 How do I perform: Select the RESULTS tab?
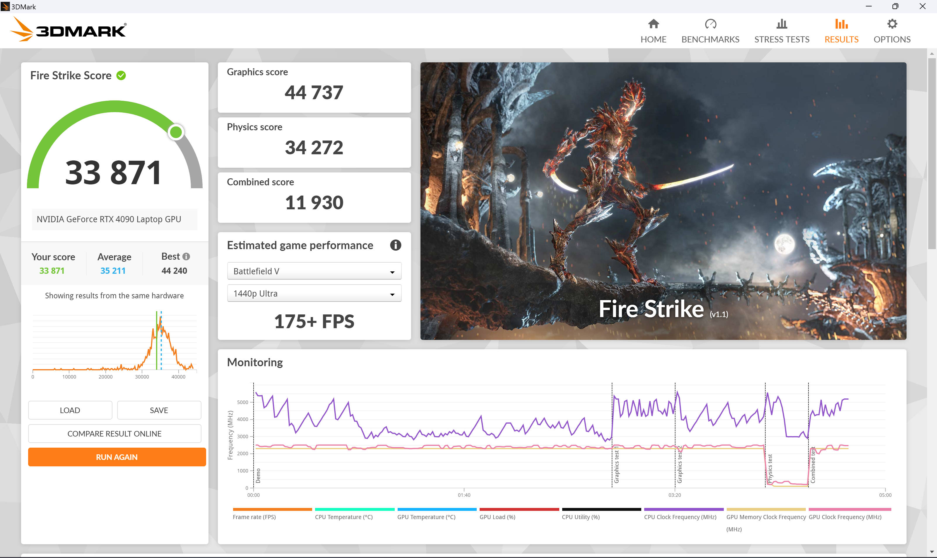tap(841, 31)
